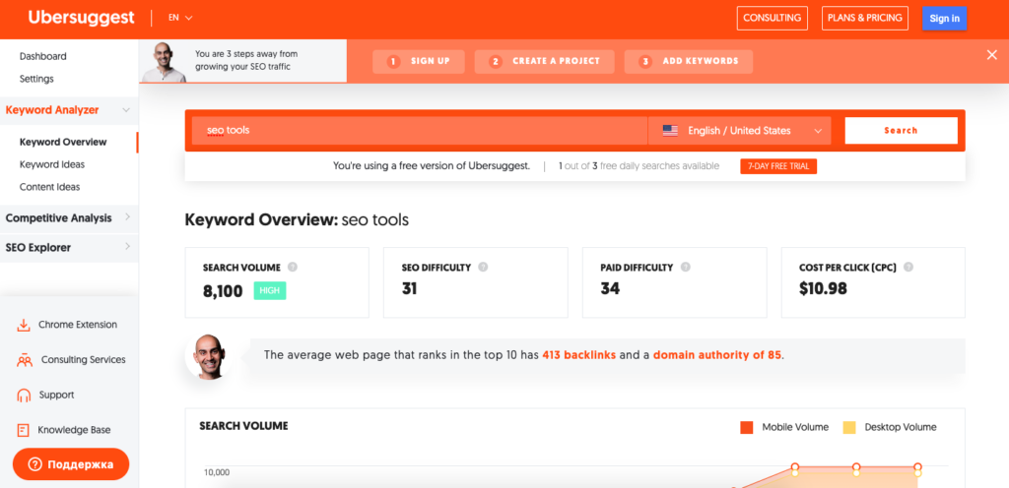The image size is (1009, 488).
Task: Click step 3 Add Keywords button
Action: (x=689, y=62)
